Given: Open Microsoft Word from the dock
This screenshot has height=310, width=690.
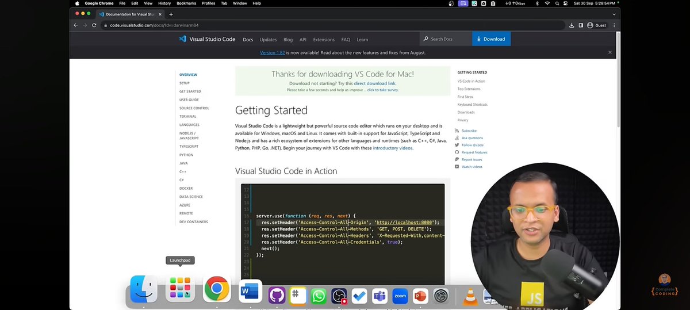Looking at the screenshot, I should coord(250,292).
